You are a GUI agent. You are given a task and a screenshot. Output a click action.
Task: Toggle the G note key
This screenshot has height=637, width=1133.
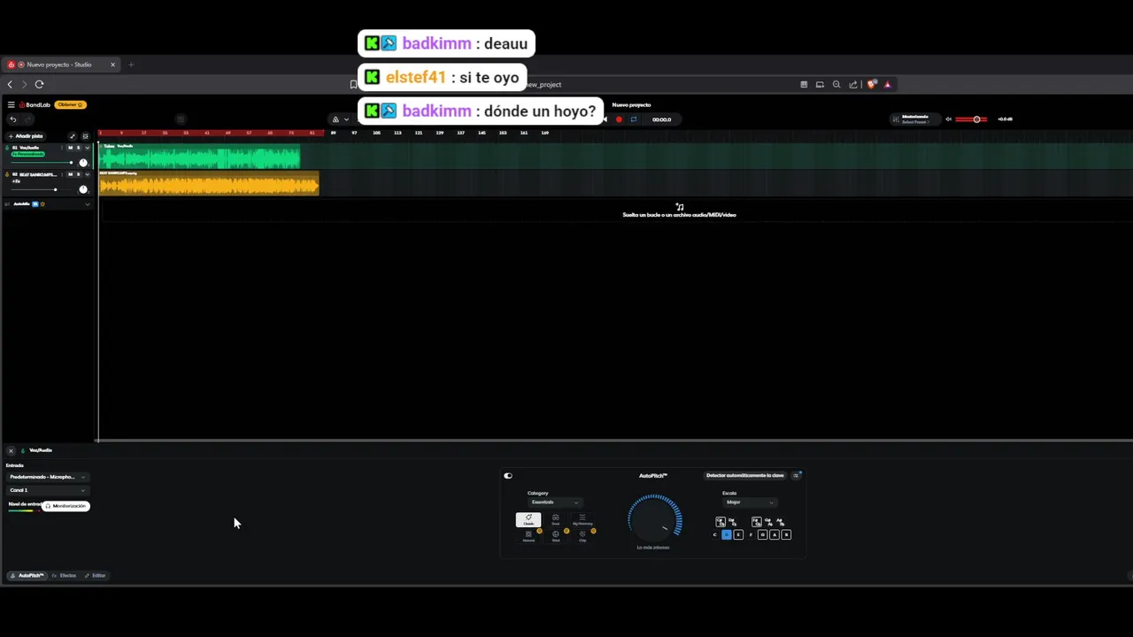762,534
